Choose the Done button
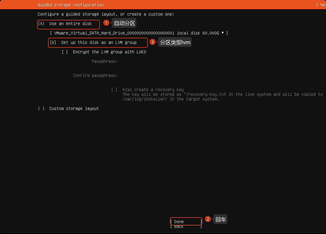 coord(186,222)
